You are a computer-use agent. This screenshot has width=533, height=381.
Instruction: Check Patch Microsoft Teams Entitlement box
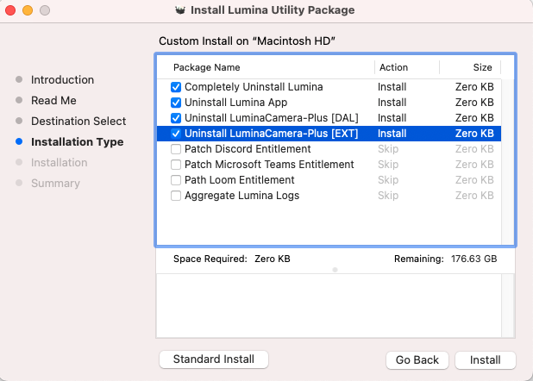[176, 165]
